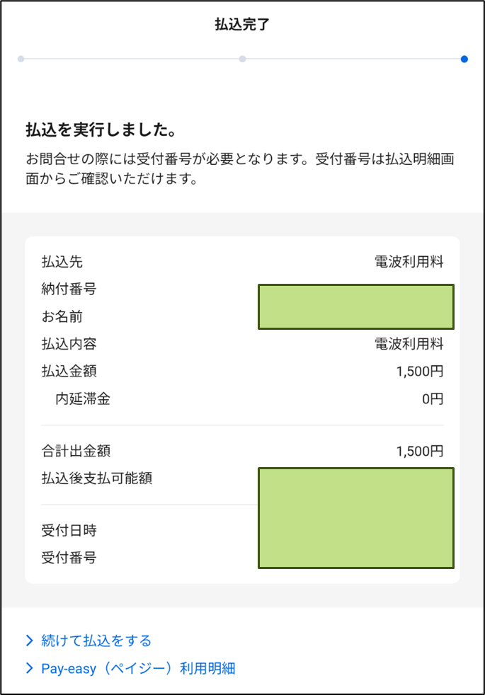Click the 払込先 label
Image resolution: width=485 pixels, height=695 pixels.
62,262
